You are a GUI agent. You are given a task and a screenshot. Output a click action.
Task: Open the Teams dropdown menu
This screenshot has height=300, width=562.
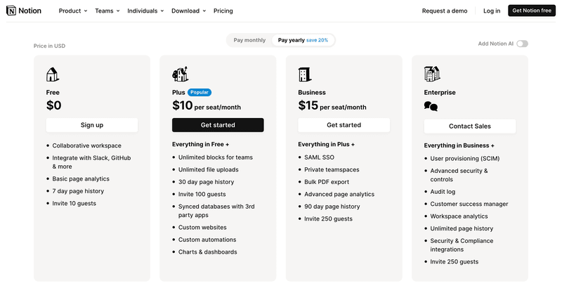(107, 11)
